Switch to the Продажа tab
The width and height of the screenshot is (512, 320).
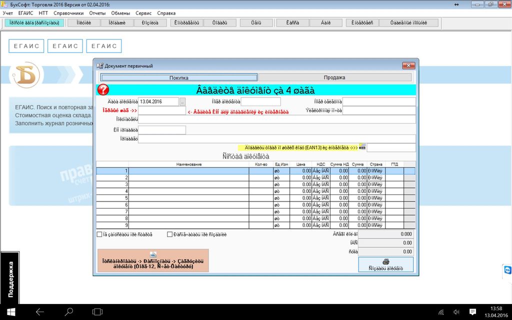(x=334, y=77)
